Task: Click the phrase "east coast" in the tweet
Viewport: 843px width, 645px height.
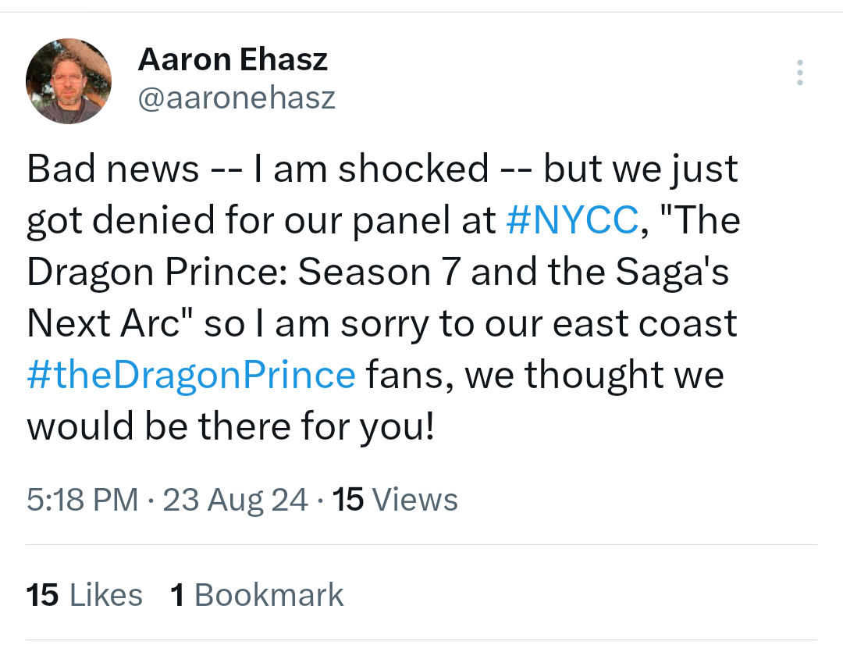Action: click(645, 323)
